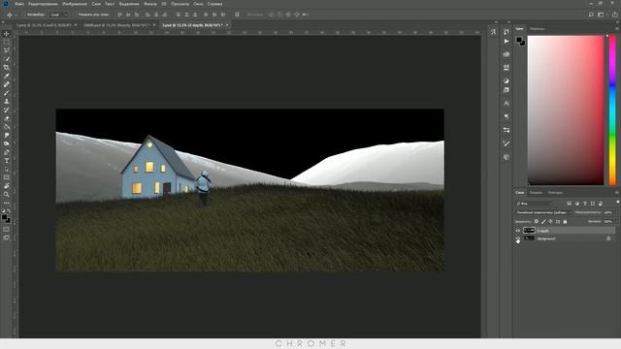Select the Brush tool
The image size is (621, 349).
pos(7,93)
